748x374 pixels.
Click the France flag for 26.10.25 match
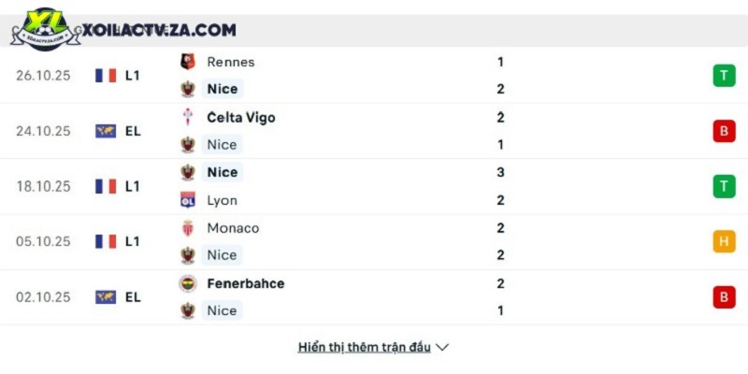pos(106,76)
